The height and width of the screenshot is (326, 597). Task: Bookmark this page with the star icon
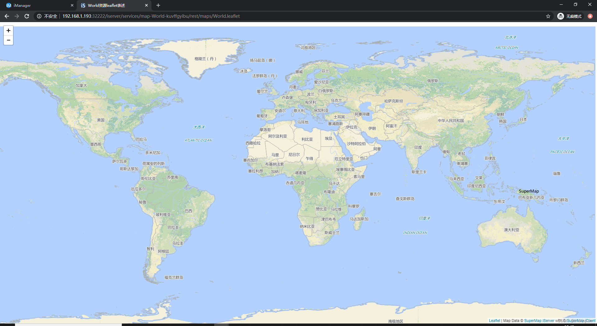(548, 16)
